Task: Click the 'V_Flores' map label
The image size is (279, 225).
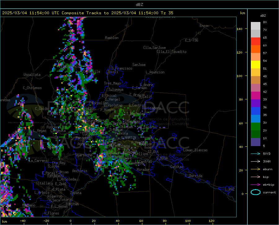Action: coord(51,213)
